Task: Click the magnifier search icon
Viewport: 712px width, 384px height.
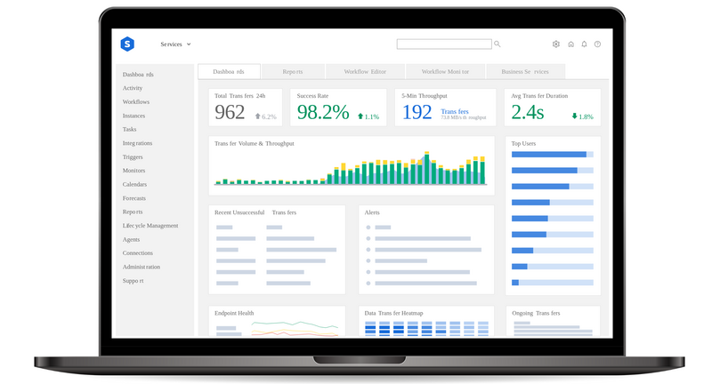Action: pyautogui.click(x=498, y=44)
